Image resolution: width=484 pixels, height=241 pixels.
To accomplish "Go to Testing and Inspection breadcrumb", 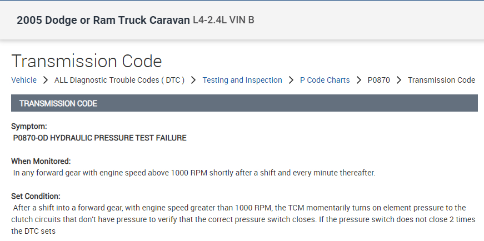I will coord(242,80).
